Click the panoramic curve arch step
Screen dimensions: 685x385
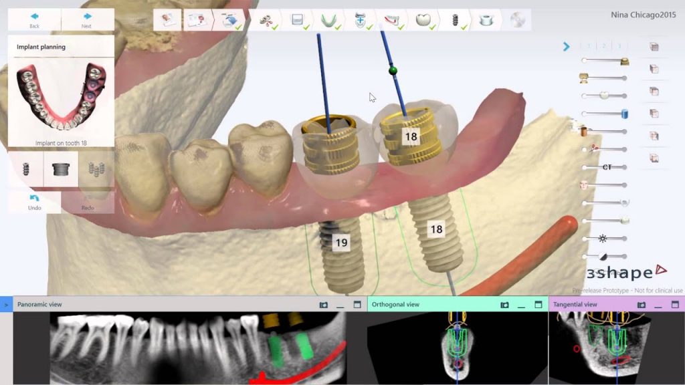[328, 20]
